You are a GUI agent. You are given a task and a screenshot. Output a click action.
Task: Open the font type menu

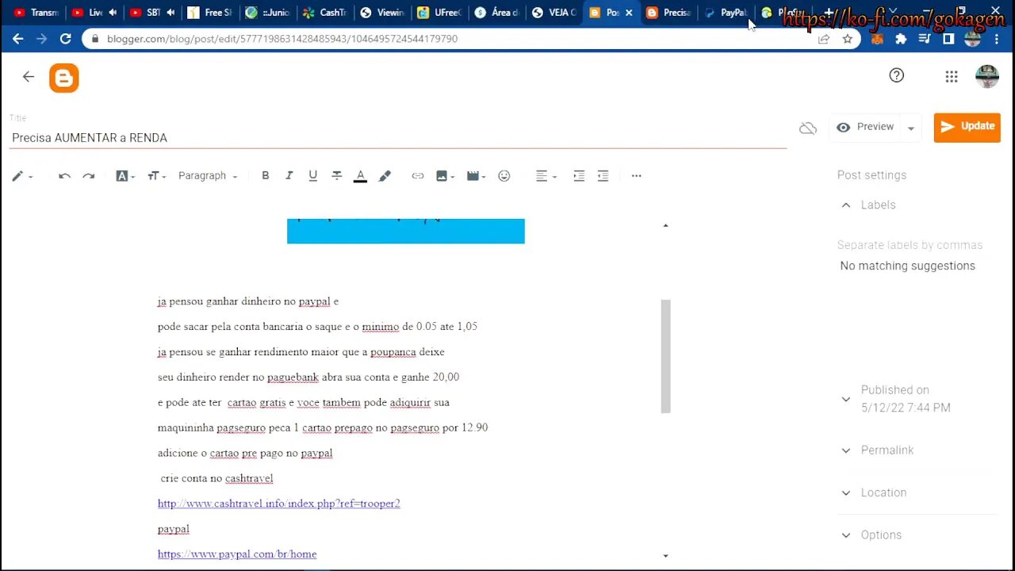[x=125, y=176]
